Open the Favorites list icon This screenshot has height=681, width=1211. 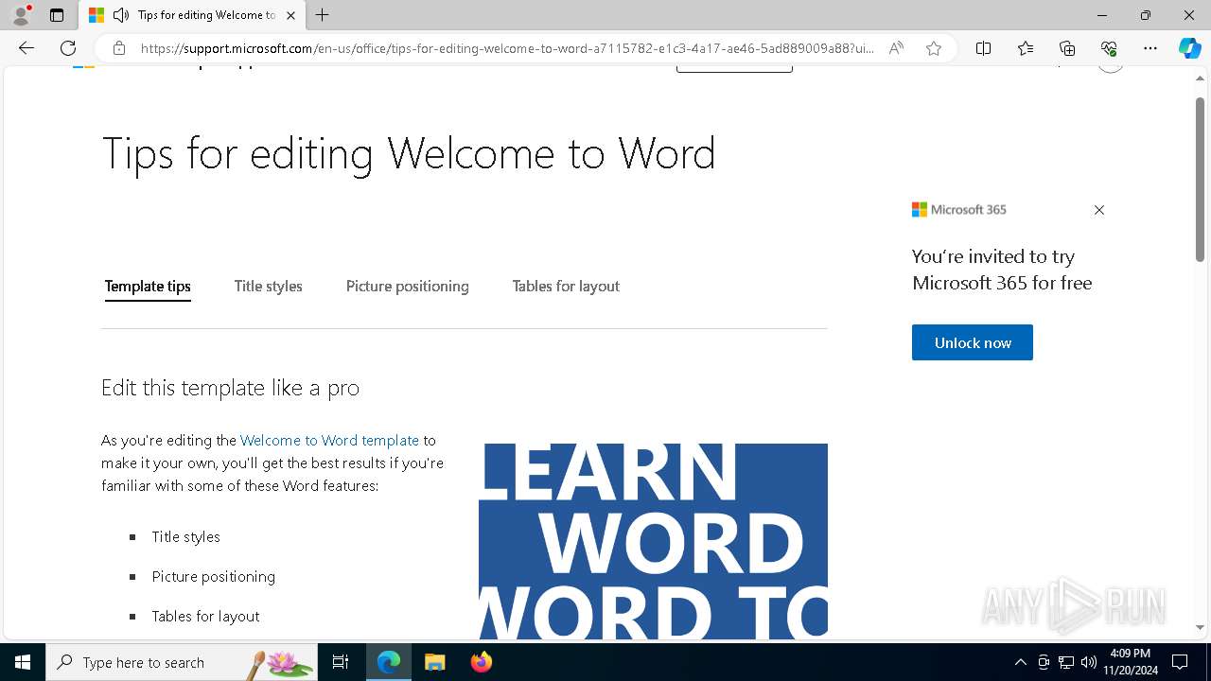coord(1026,48)
